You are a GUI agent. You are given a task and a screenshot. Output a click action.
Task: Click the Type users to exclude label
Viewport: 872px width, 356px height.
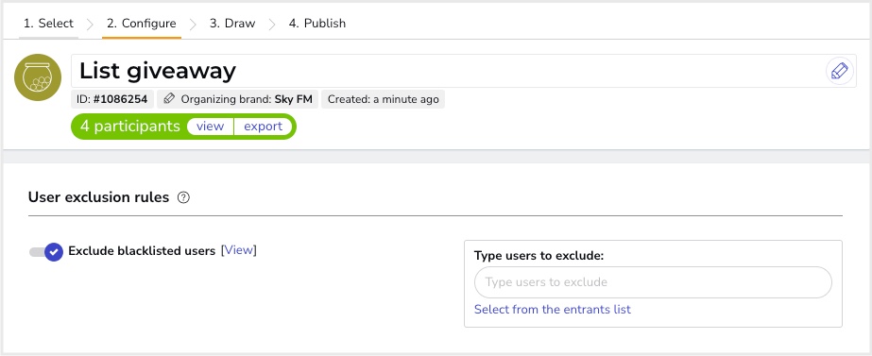539,256
